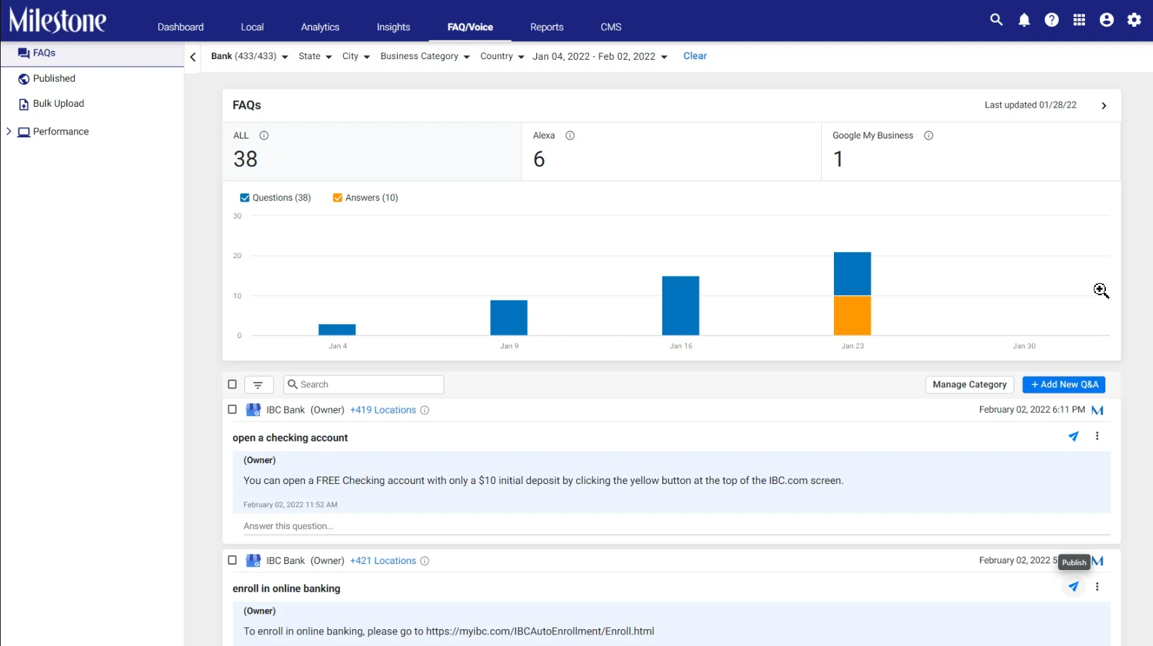Click the info icon next to ALL

[264, 135]
